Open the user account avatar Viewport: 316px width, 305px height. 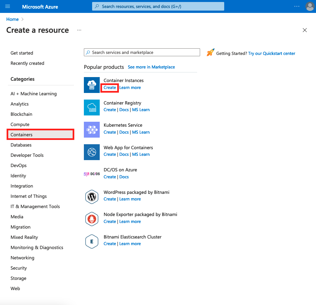310,7
